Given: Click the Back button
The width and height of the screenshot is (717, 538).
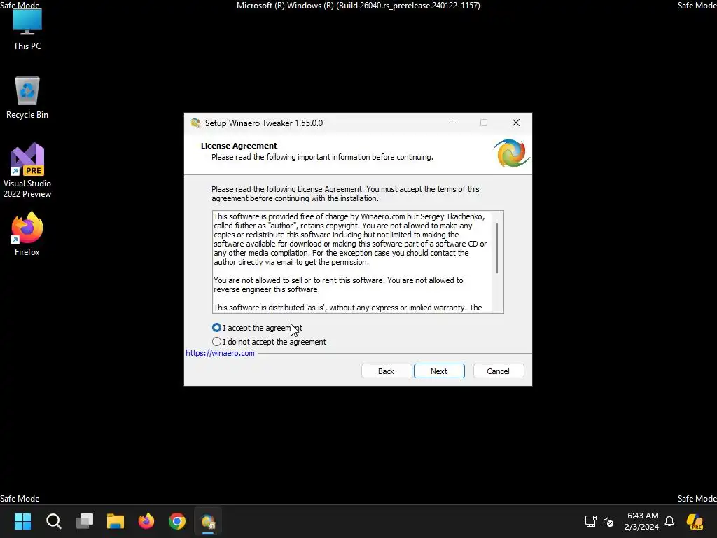Looking at the screenshot, I should (386, 371).
